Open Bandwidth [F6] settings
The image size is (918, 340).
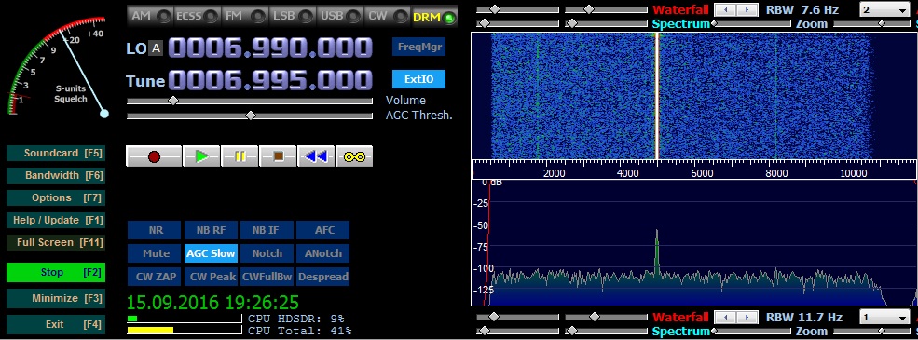[x=56, y=175]
